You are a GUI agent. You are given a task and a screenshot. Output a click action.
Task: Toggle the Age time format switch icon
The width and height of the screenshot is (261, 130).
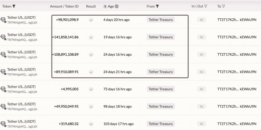click(117, 6)
